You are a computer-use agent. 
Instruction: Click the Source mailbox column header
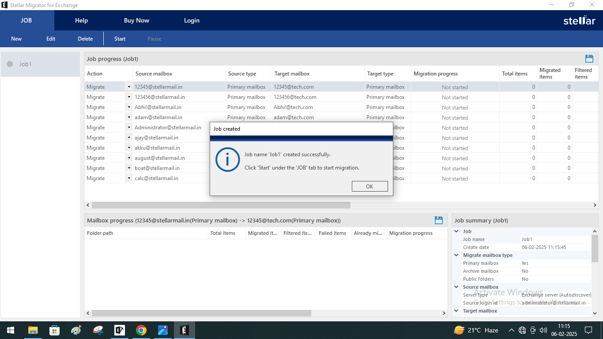click(x=179, y=74)
